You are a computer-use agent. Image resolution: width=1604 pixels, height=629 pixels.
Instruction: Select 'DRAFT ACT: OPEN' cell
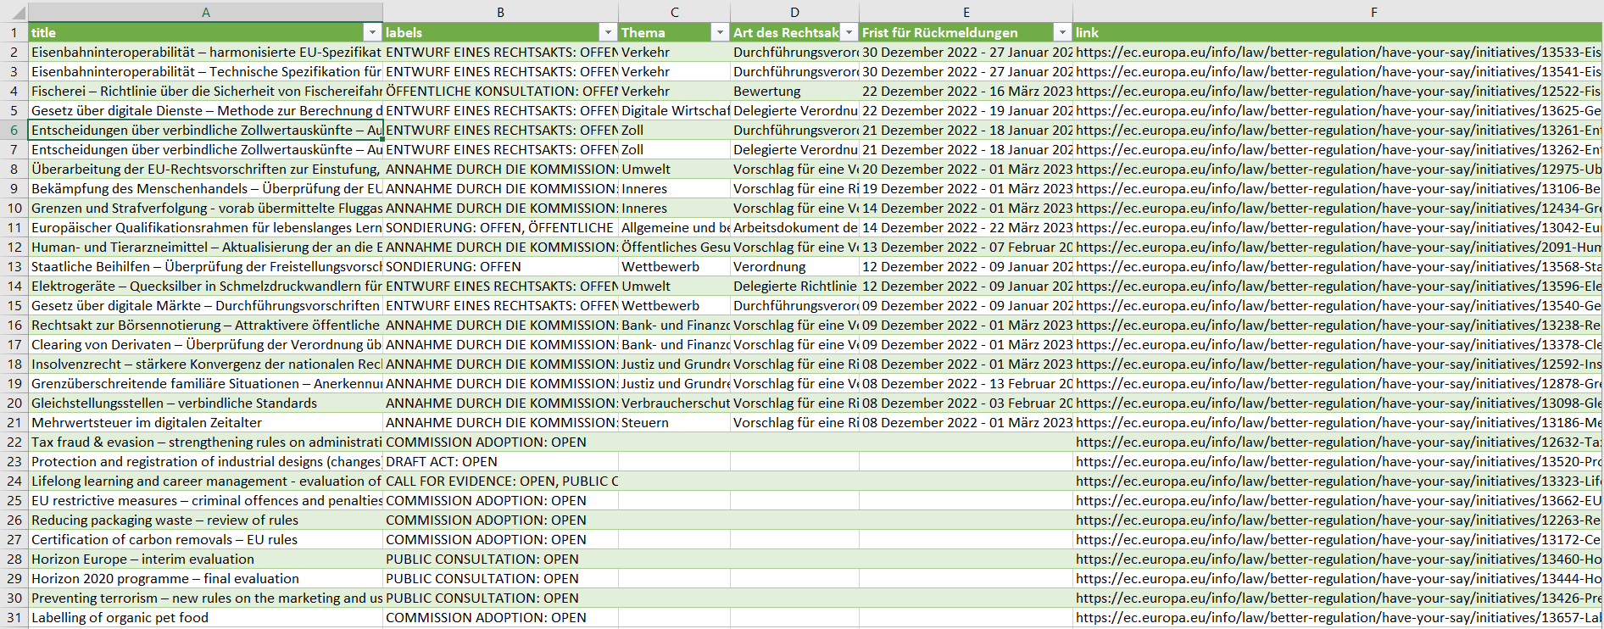point(500,461)
